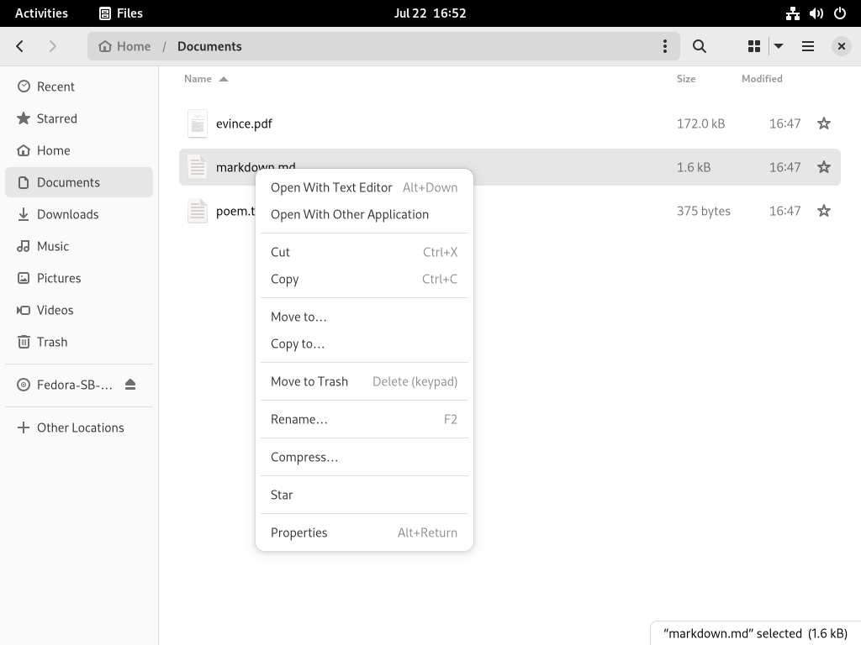Eject the Fedora-SB disc
This screenshot has width=861, height=645.
pyautogui.click(x=130, y=385)
